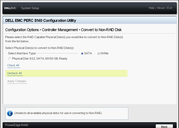Screen dimensions: 179x128
Task: Tick the Physical Disk 0:1:2 checkbox
Action: [x=10, y=59]
